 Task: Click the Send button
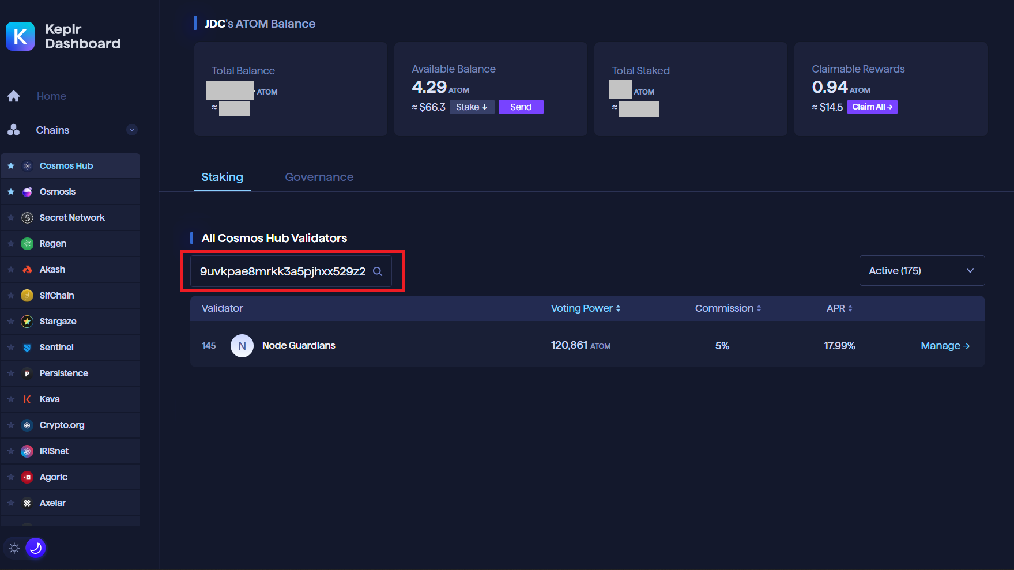pos(521,107)
